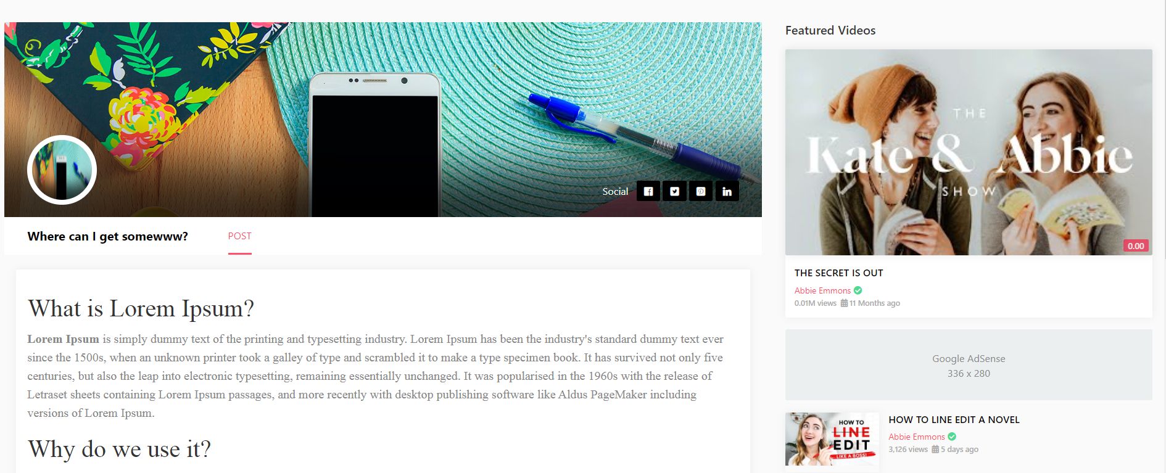Open the Twitter social link

tap(675, 191)
